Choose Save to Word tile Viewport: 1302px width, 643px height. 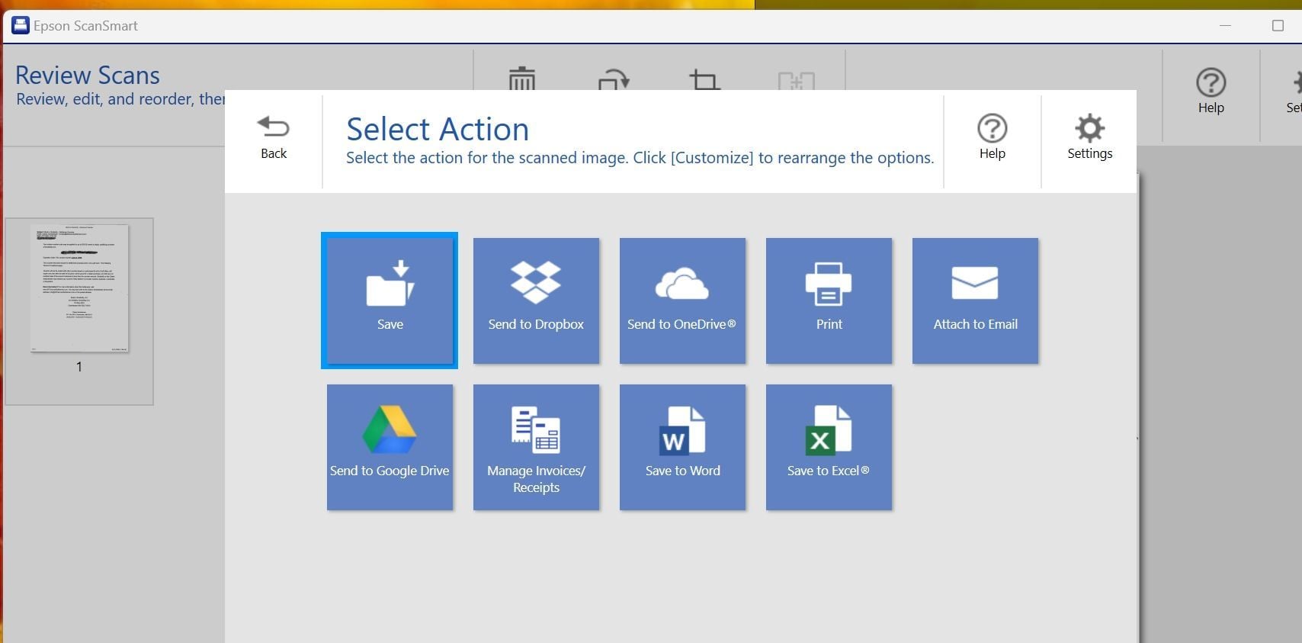tap(682, 447)
